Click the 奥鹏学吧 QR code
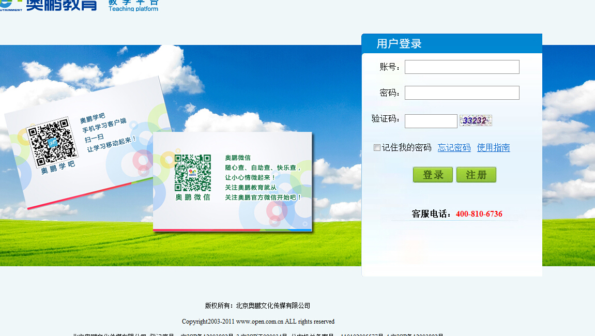 pos(52,142)
